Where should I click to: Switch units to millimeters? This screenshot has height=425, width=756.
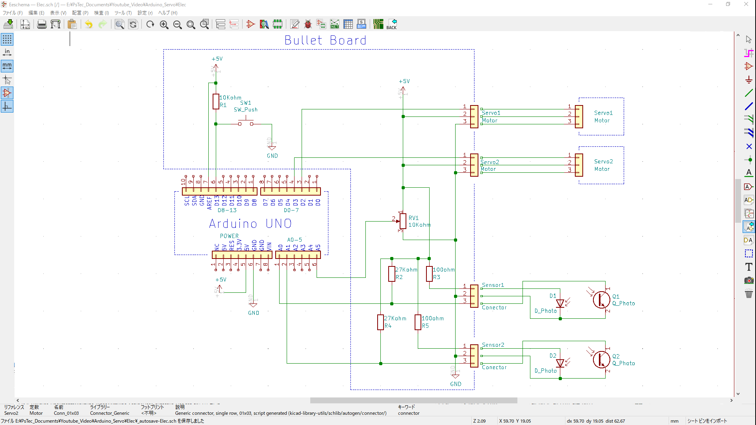7,66
